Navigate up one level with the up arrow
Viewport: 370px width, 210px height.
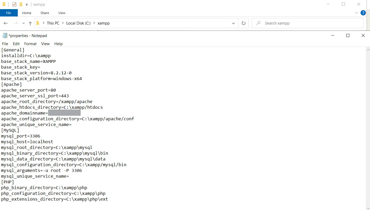[30, 23]
